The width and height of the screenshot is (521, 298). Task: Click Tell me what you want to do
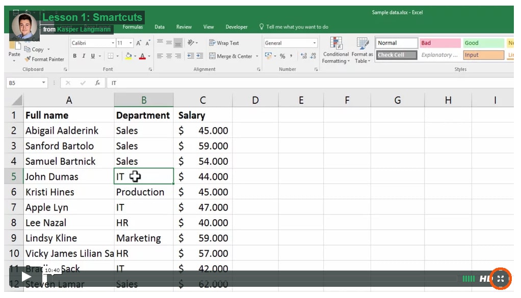tap(294, 27)
